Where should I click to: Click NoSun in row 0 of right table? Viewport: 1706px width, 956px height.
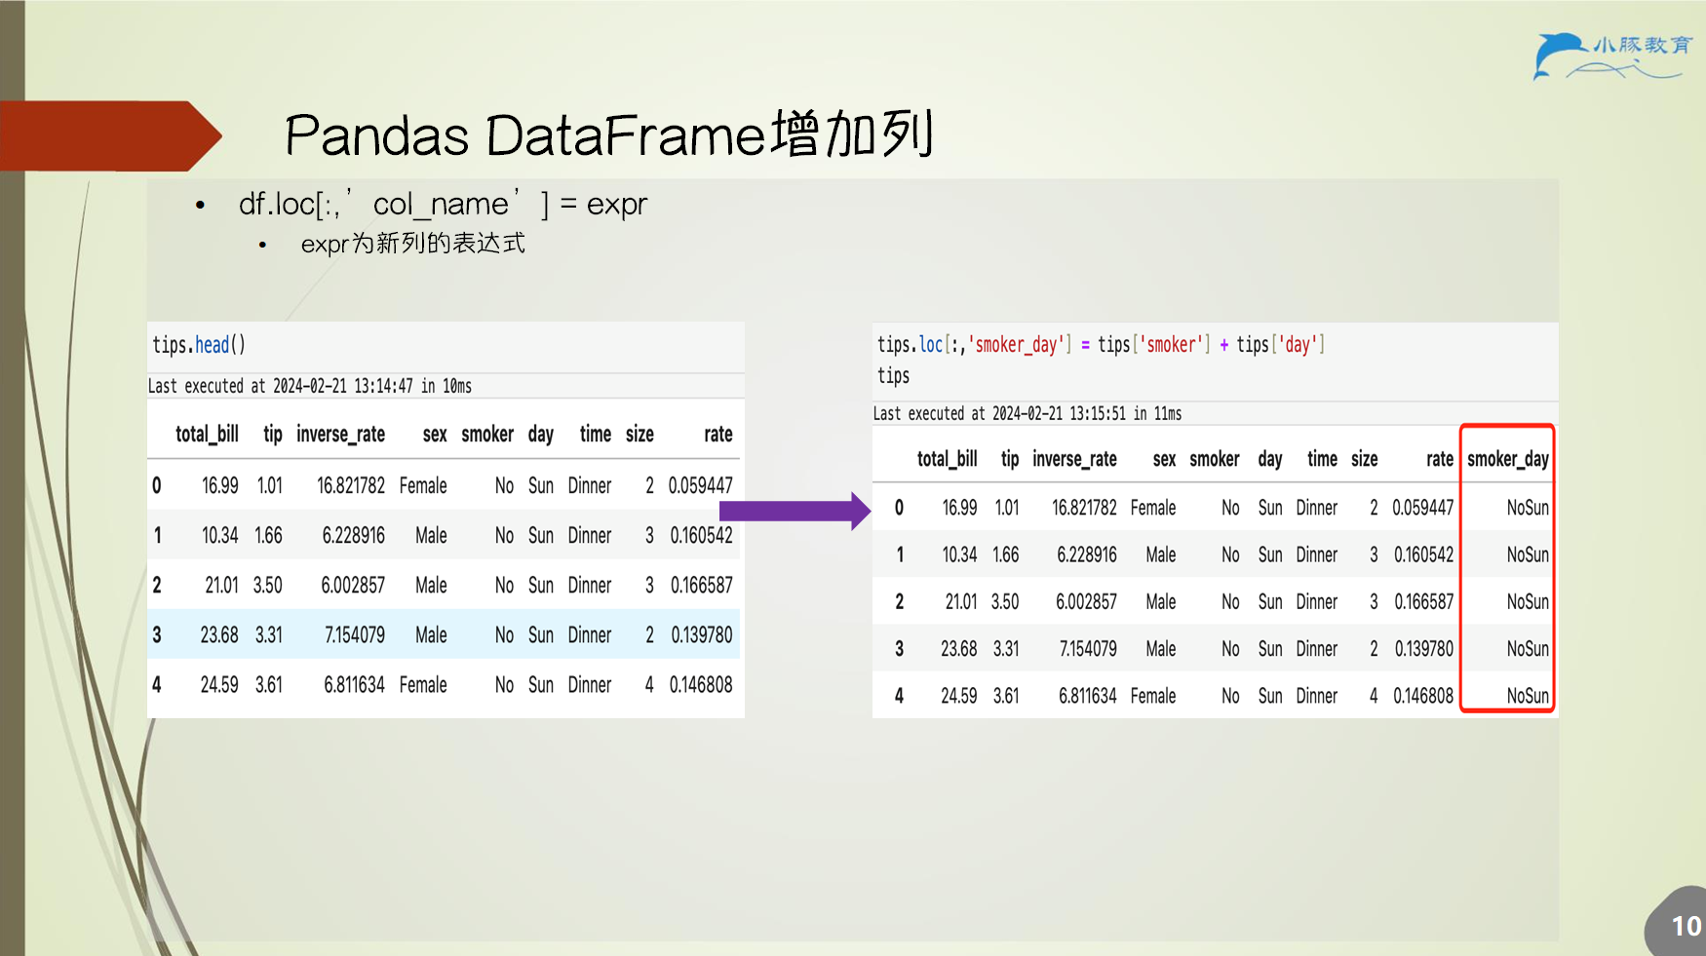click(x=1528, y=508)
